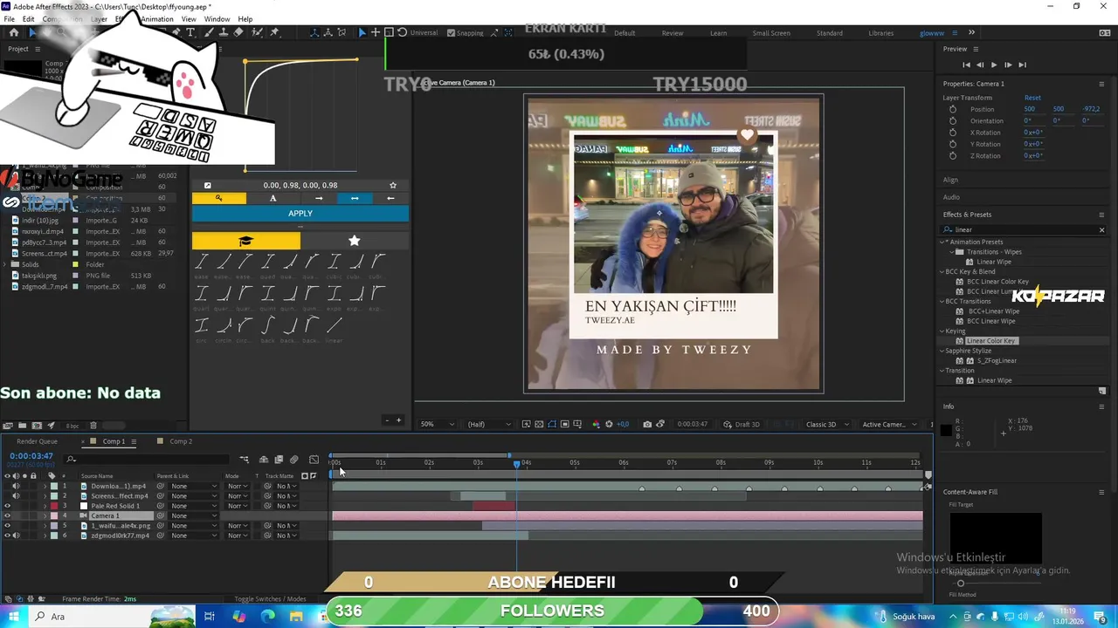
Task: Jump to last frame in Preview panel
Action: tap(1022, 65)
